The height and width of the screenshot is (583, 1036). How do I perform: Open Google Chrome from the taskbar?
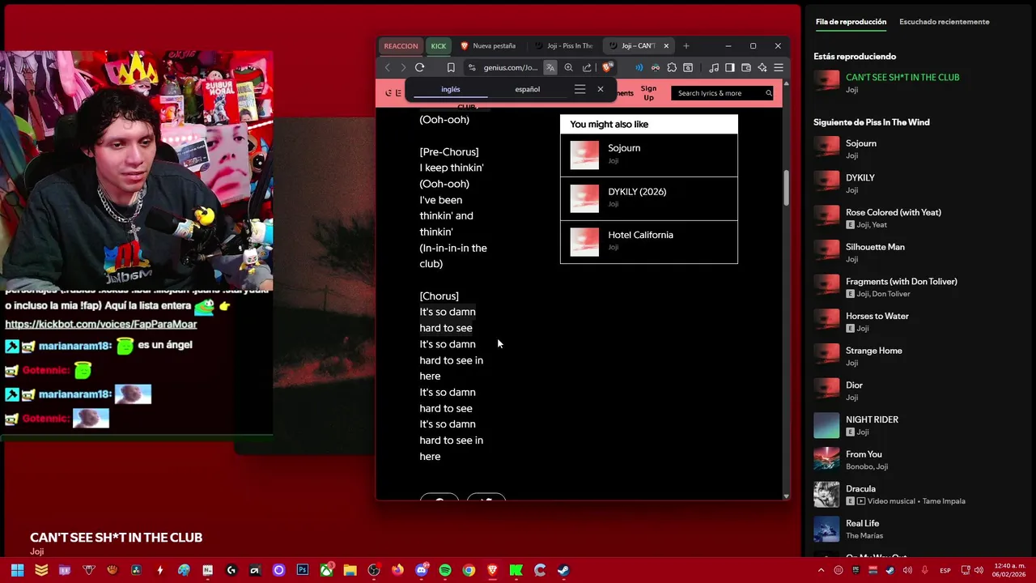point(469,570)
